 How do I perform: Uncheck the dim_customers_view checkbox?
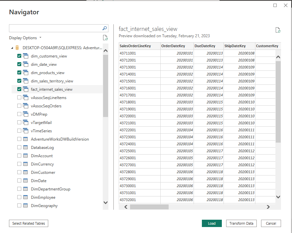click(x=19, y=56)
